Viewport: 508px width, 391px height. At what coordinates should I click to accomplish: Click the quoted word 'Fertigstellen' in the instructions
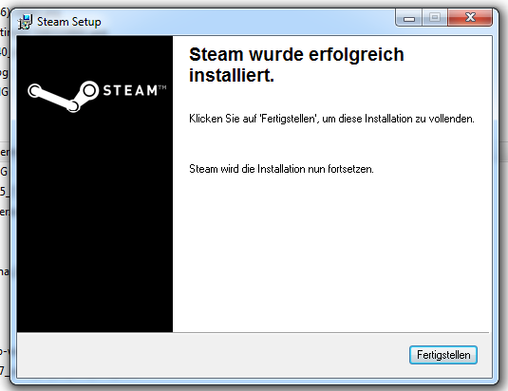[288, 119]
